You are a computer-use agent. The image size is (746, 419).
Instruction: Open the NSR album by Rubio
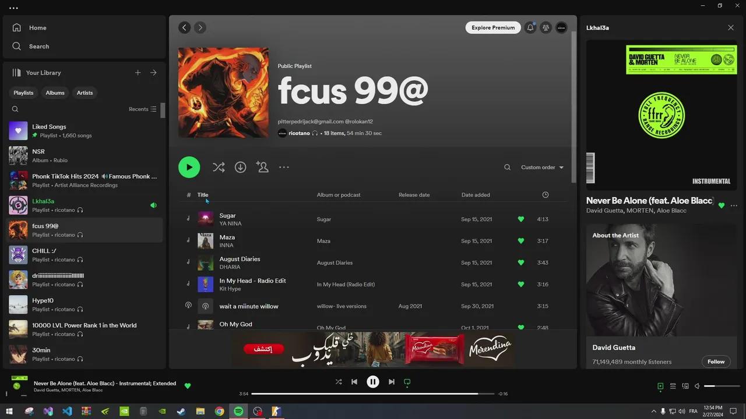85,156
